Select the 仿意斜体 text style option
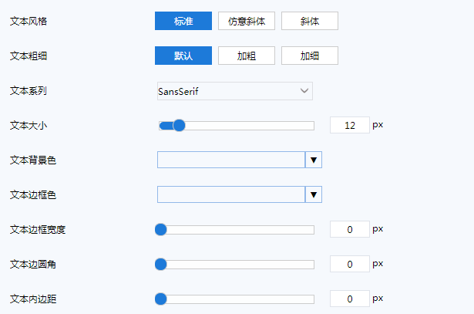 246,21
